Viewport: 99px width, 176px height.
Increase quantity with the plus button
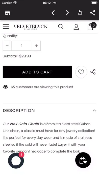coord(36,46)
